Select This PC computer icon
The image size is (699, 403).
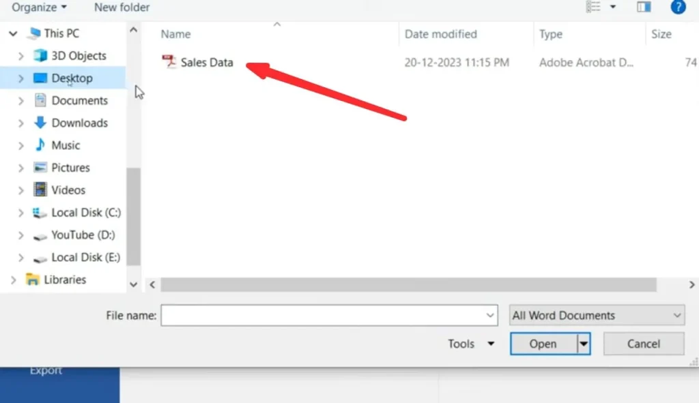click(33, 33)
